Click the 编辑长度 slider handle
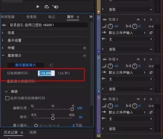 point(72,109)
